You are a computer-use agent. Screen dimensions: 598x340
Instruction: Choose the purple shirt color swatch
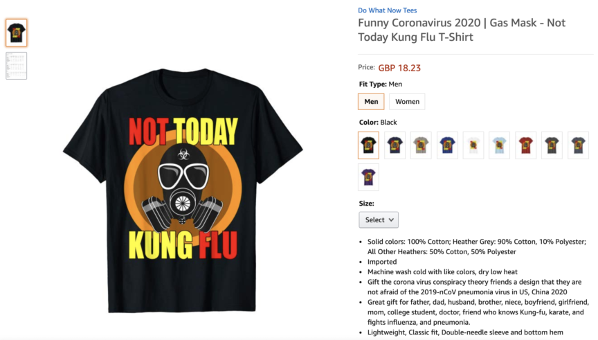[368, 177]
